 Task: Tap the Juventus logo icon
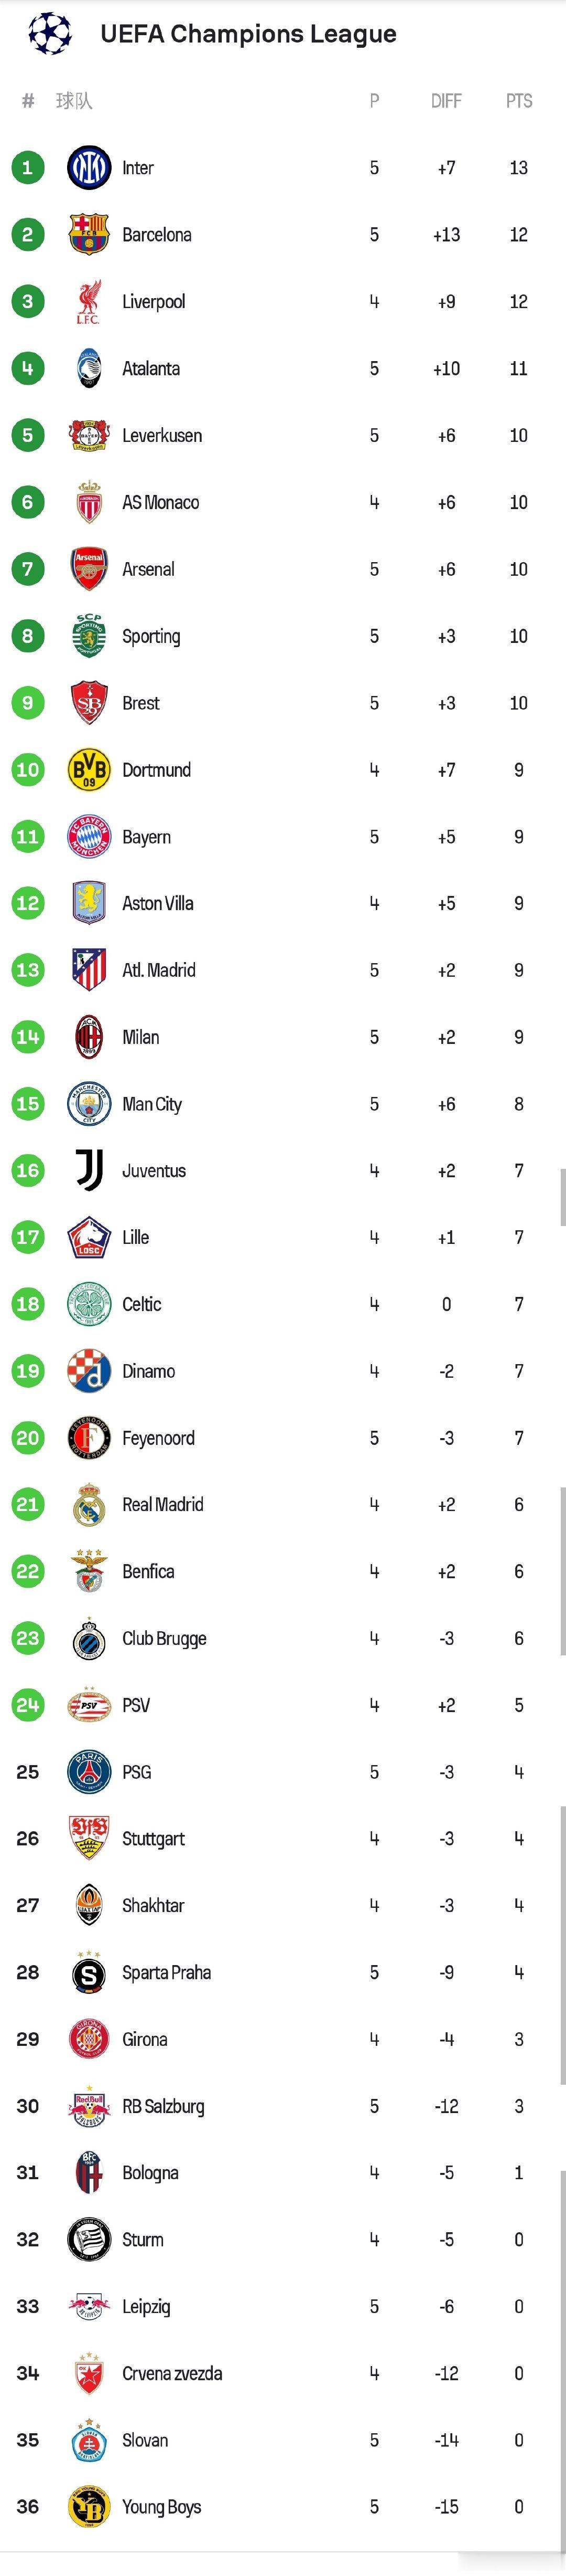pos(89,1171)
